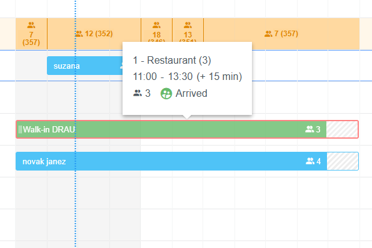Click the guests icon above 18 slot
Screen dimensions: 372x248
(x=156, y=25)
